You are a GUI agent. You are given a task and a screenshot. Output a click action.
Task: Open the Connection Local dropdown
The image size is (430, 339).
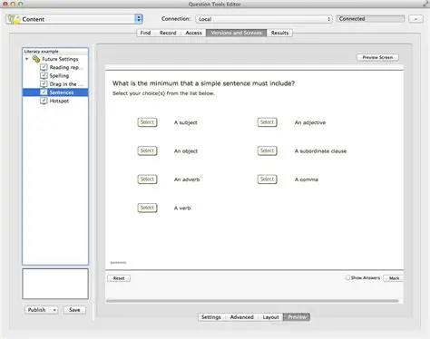[264, 19]
